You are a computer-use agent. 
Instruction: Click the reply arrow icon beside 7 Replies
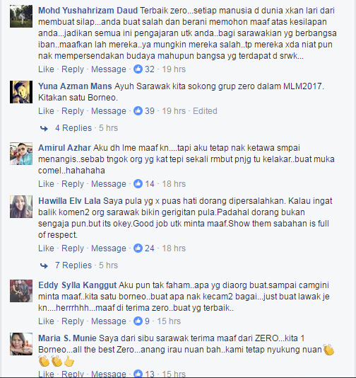(44, 265)
